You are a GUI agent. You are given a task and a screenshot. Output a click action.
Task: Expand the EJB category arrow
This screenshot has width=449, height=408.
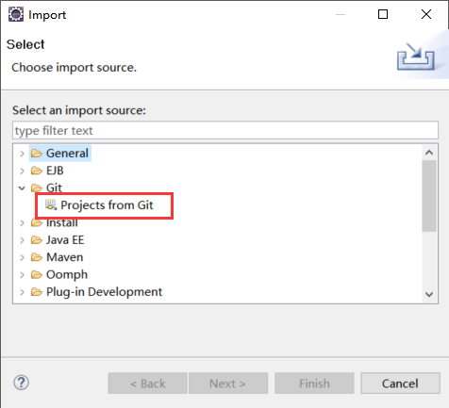pos(22,171)
